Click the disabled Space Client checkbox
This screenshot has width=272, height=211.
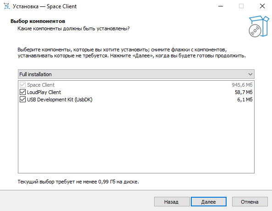click(22, 85)
